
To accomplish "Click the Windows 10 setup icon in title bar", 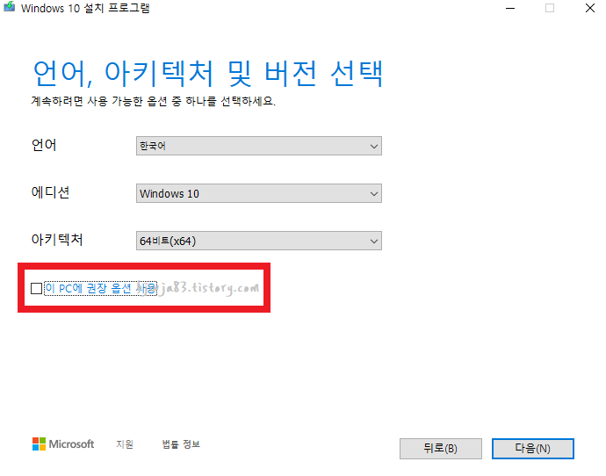I will (x=10, y=6).
